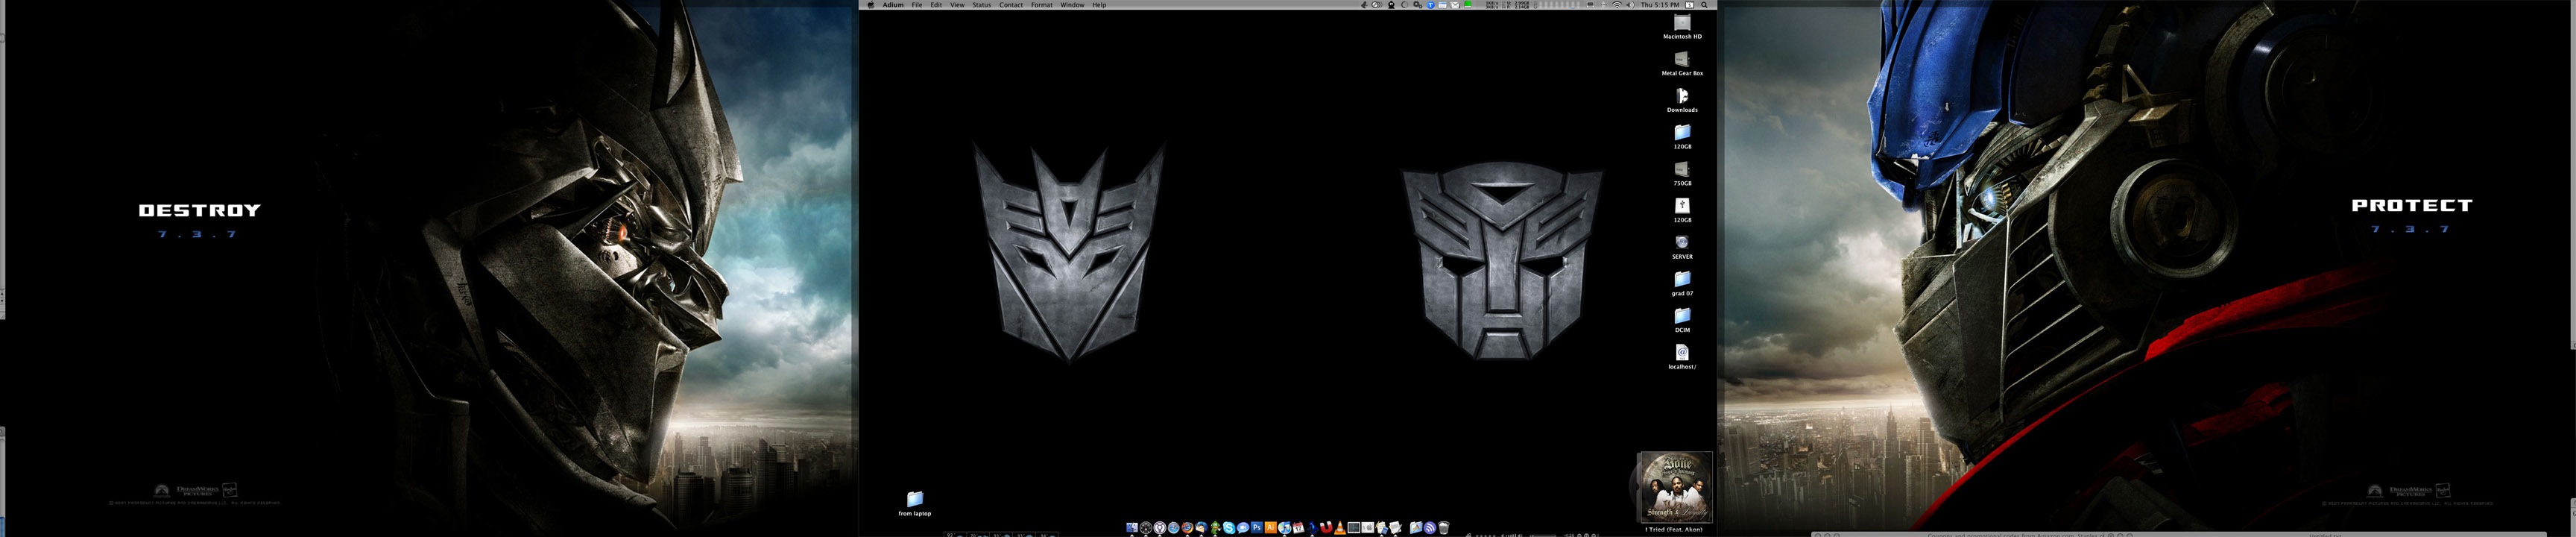
Task: Select DCIM folder on desktop
Action: tap(1682, 316)
